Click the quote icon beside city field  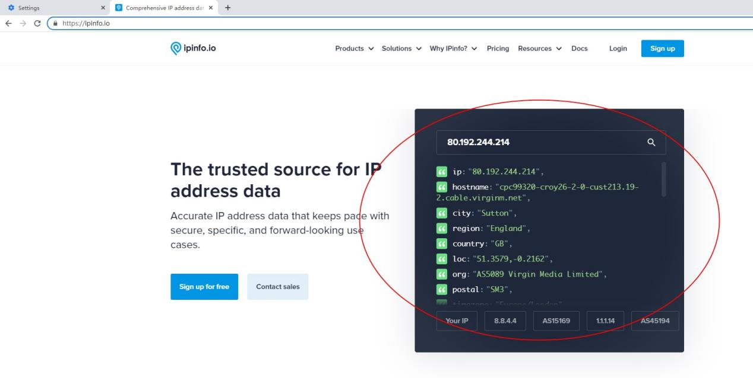point(441,213)
